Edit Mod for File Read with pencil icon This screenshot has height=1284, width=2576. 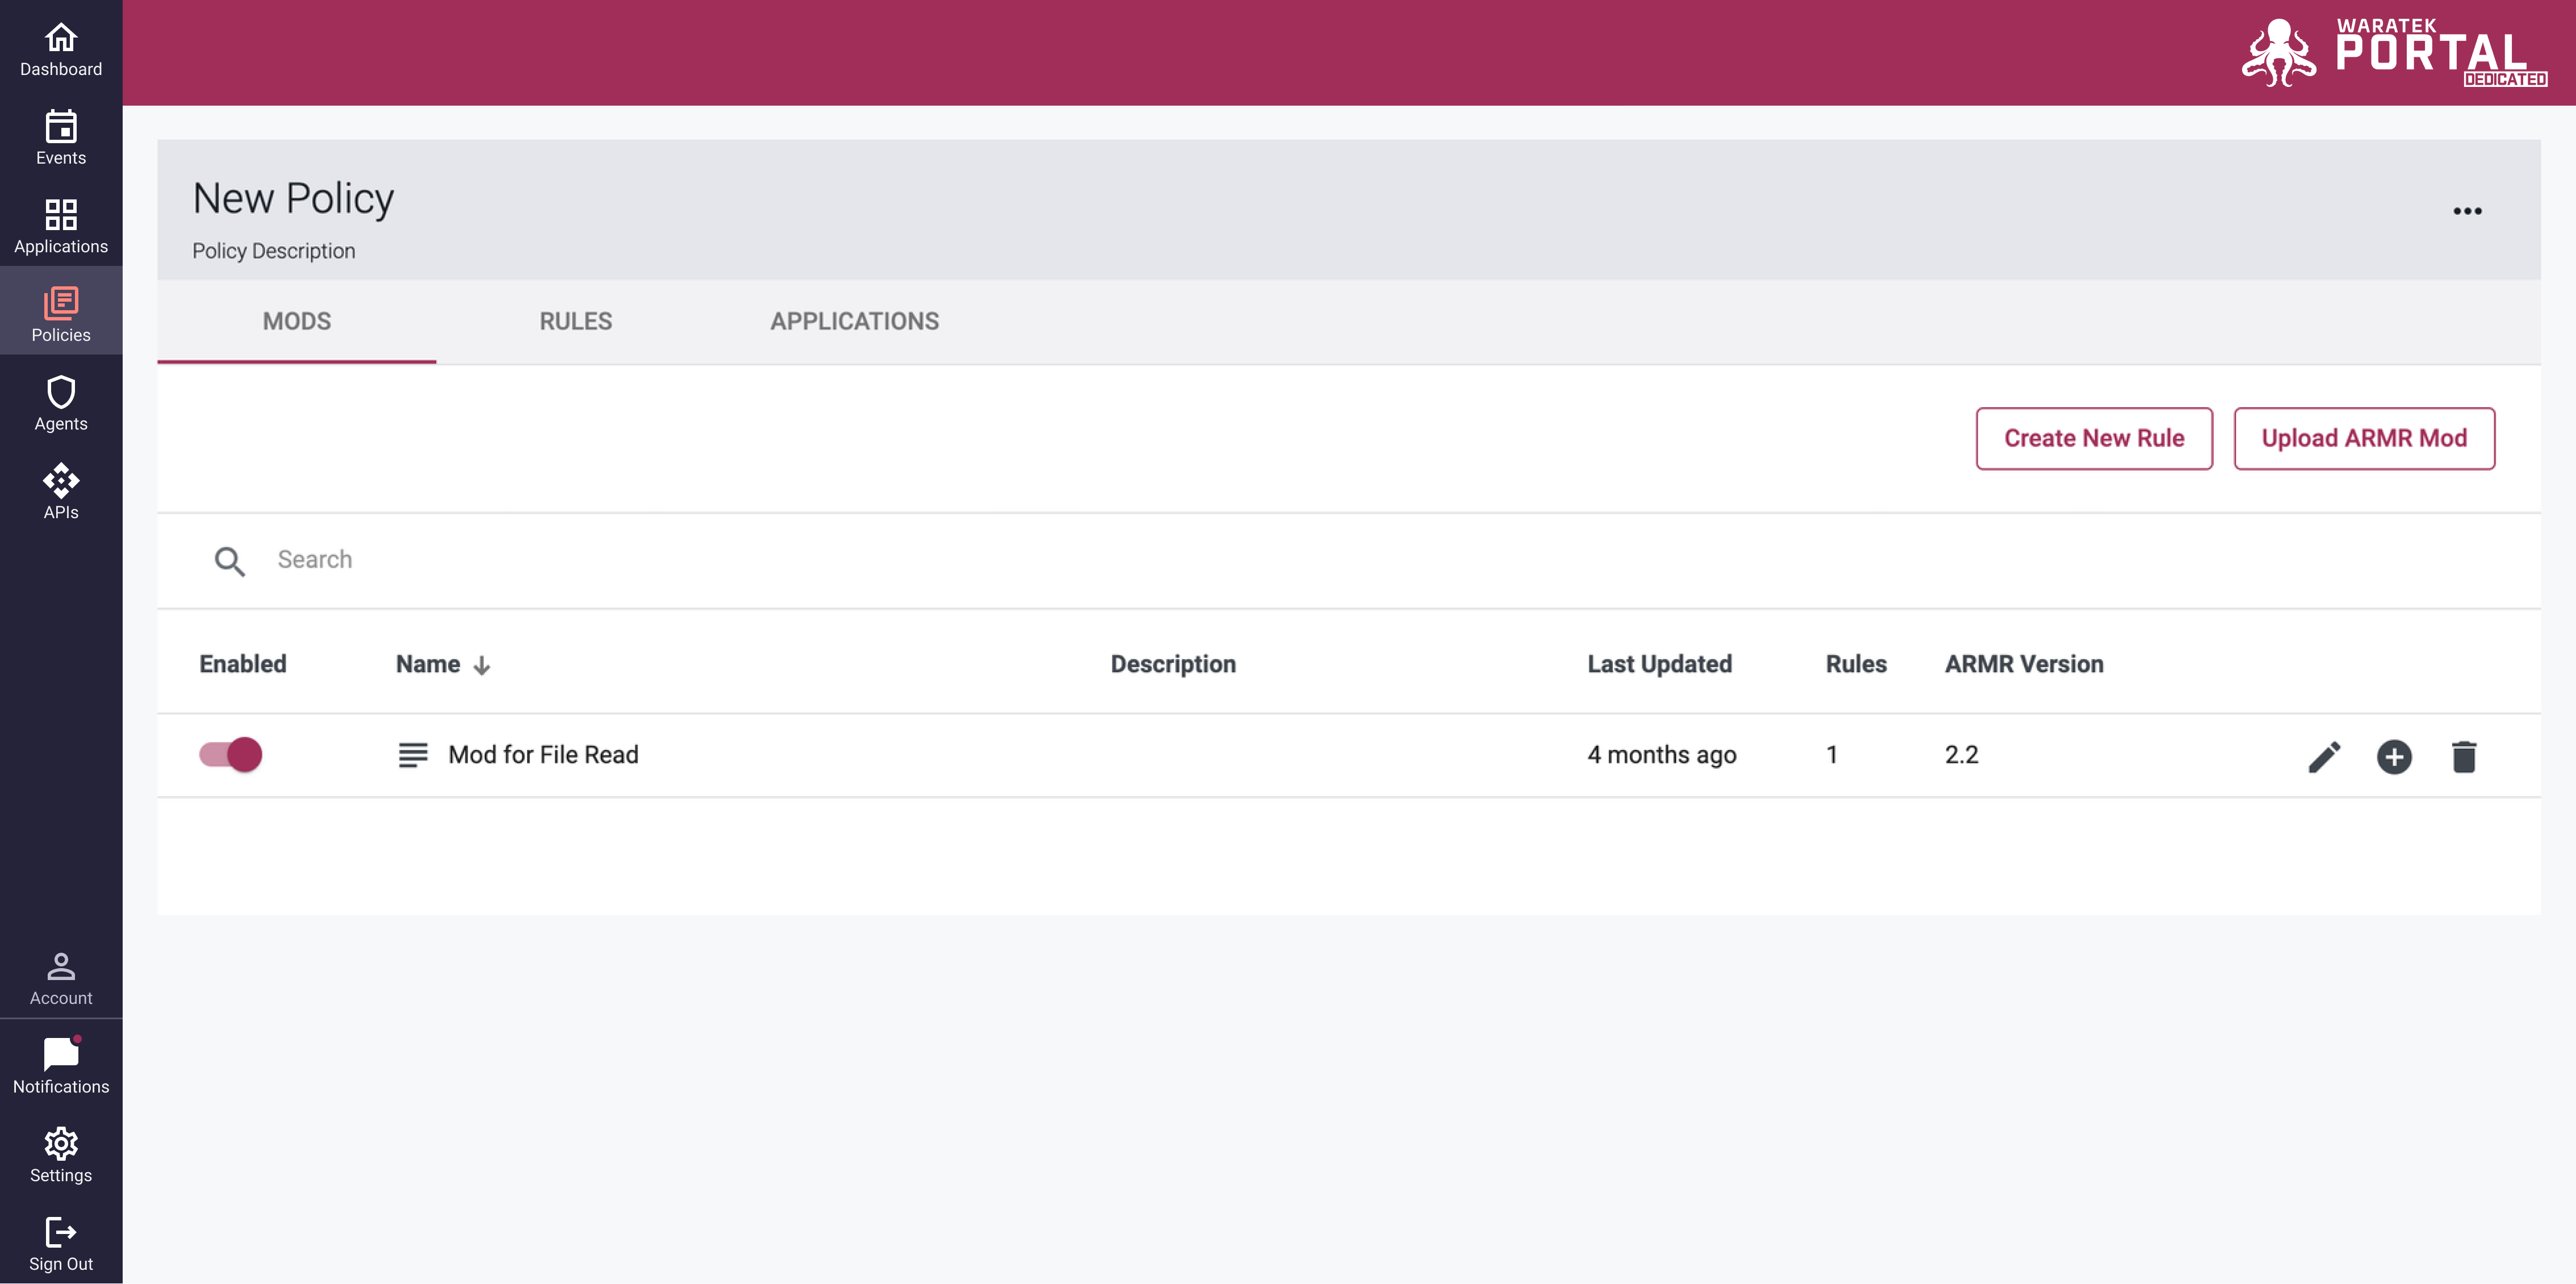point(2324,757)
